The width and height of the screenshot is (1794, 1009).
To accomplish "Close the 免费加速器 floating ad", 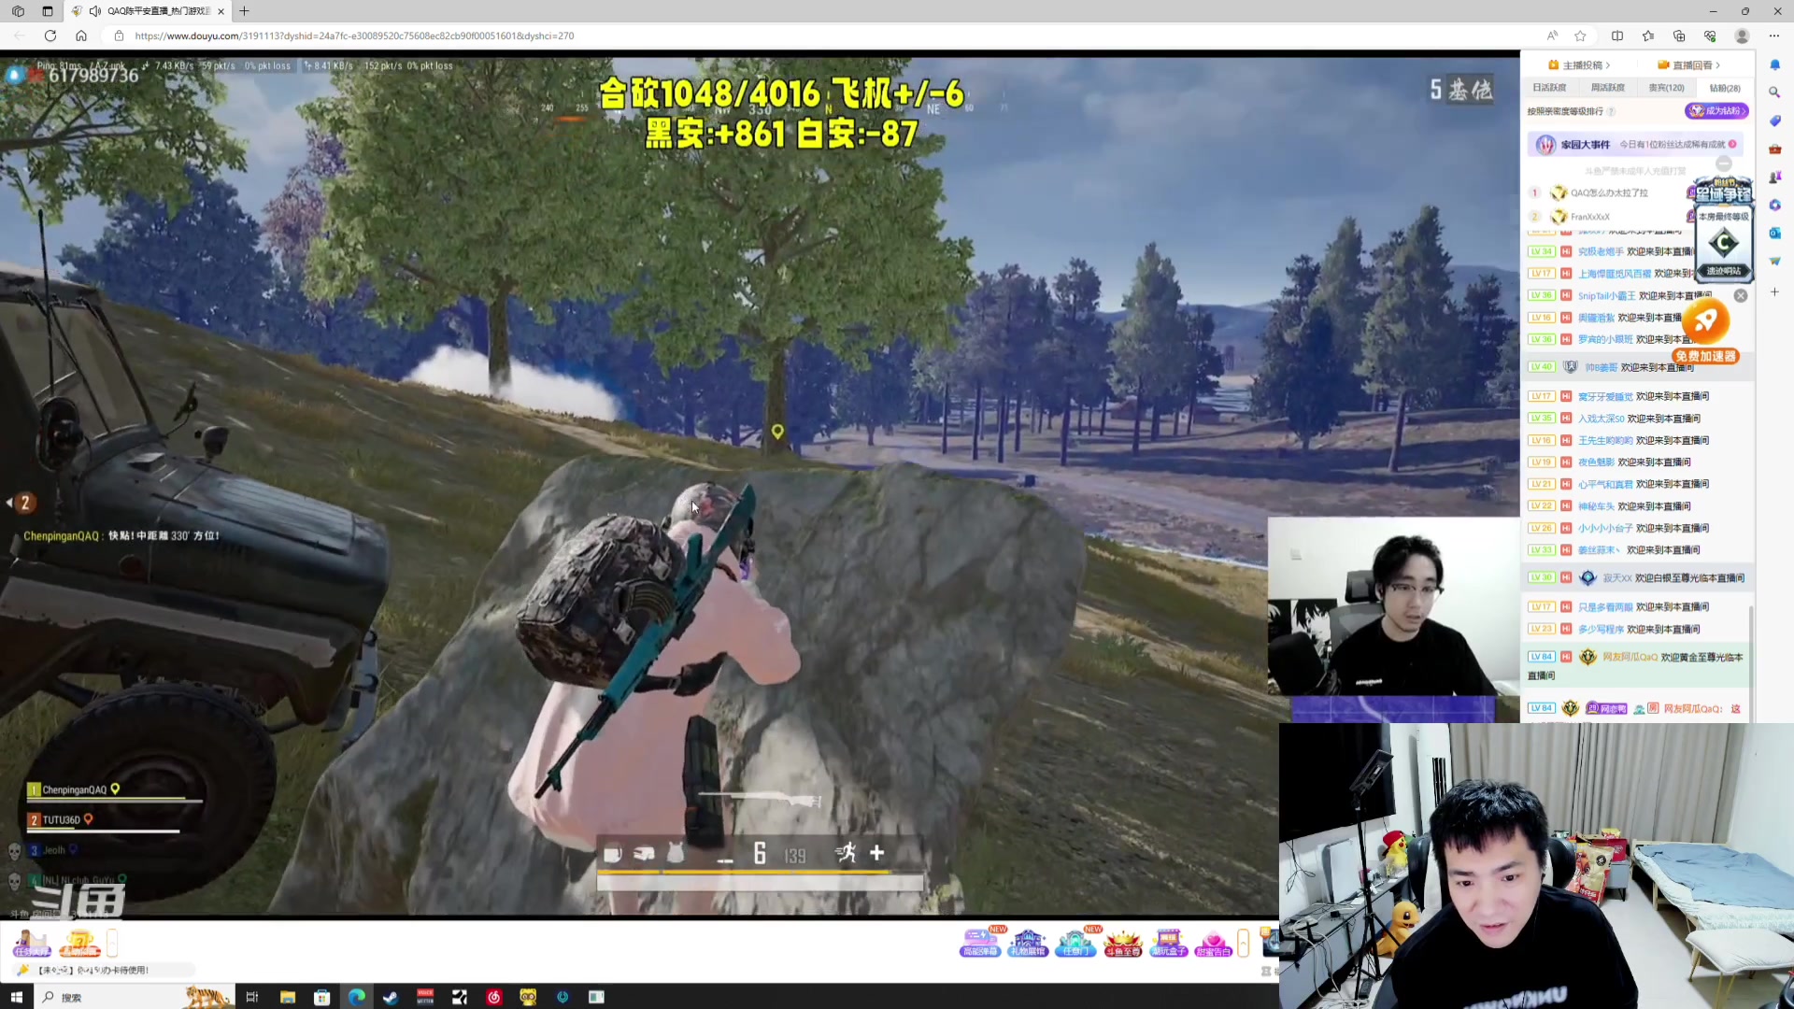I will (1741, 295).
